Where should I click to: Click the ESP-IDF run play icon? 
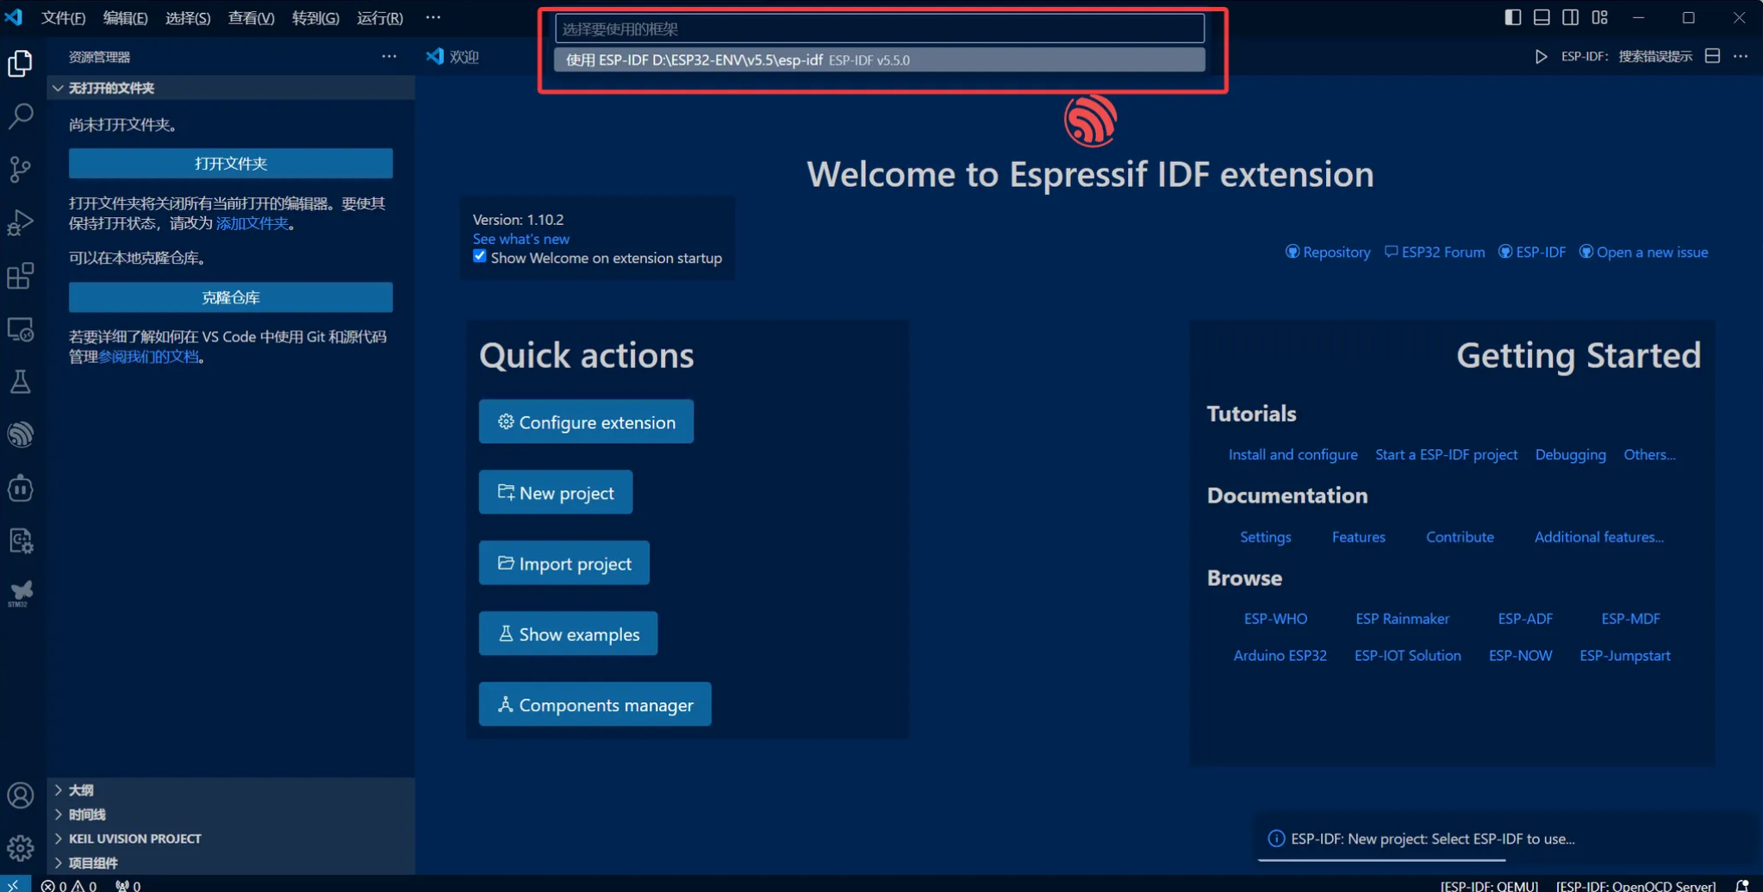pyautogui.click(x=1541, y=57)
